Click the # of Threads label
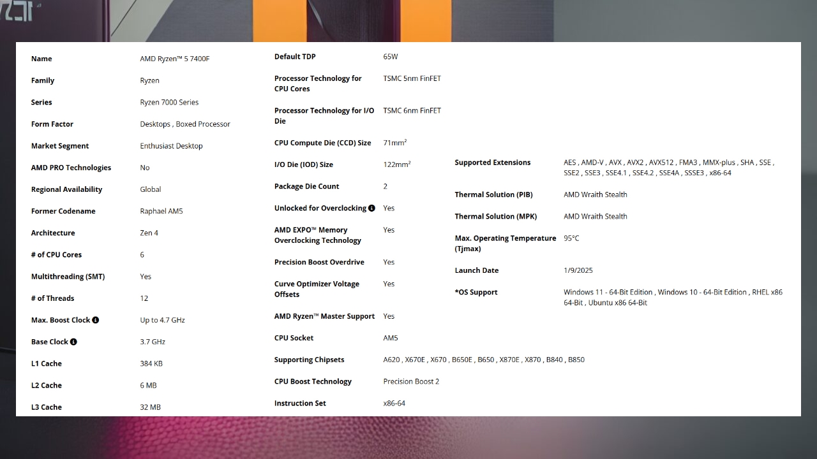This screenshot has height=459, width=817. click(x=52, y=298)
